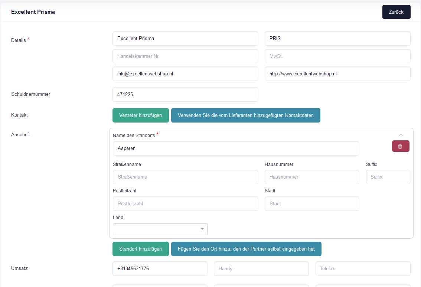
Task: Click the Telefax input field
Action: 363,268
